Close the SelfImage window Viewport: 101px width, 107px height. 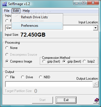click(x=93, y=3)
